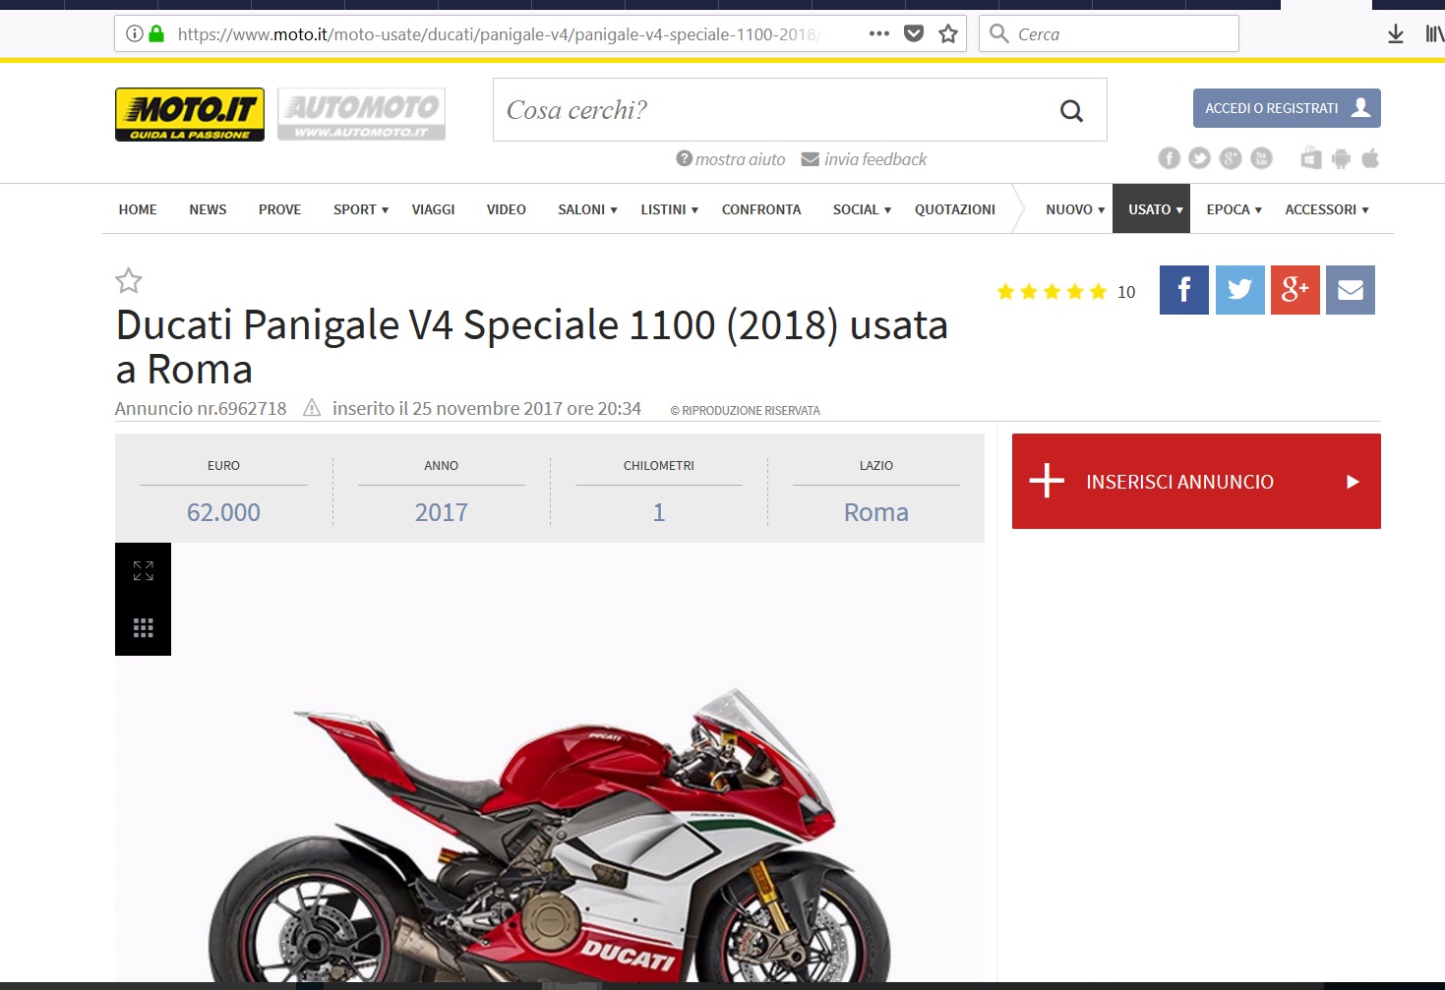
Task: Open the VIAGGI section
Action: click(x=433, y=209)
